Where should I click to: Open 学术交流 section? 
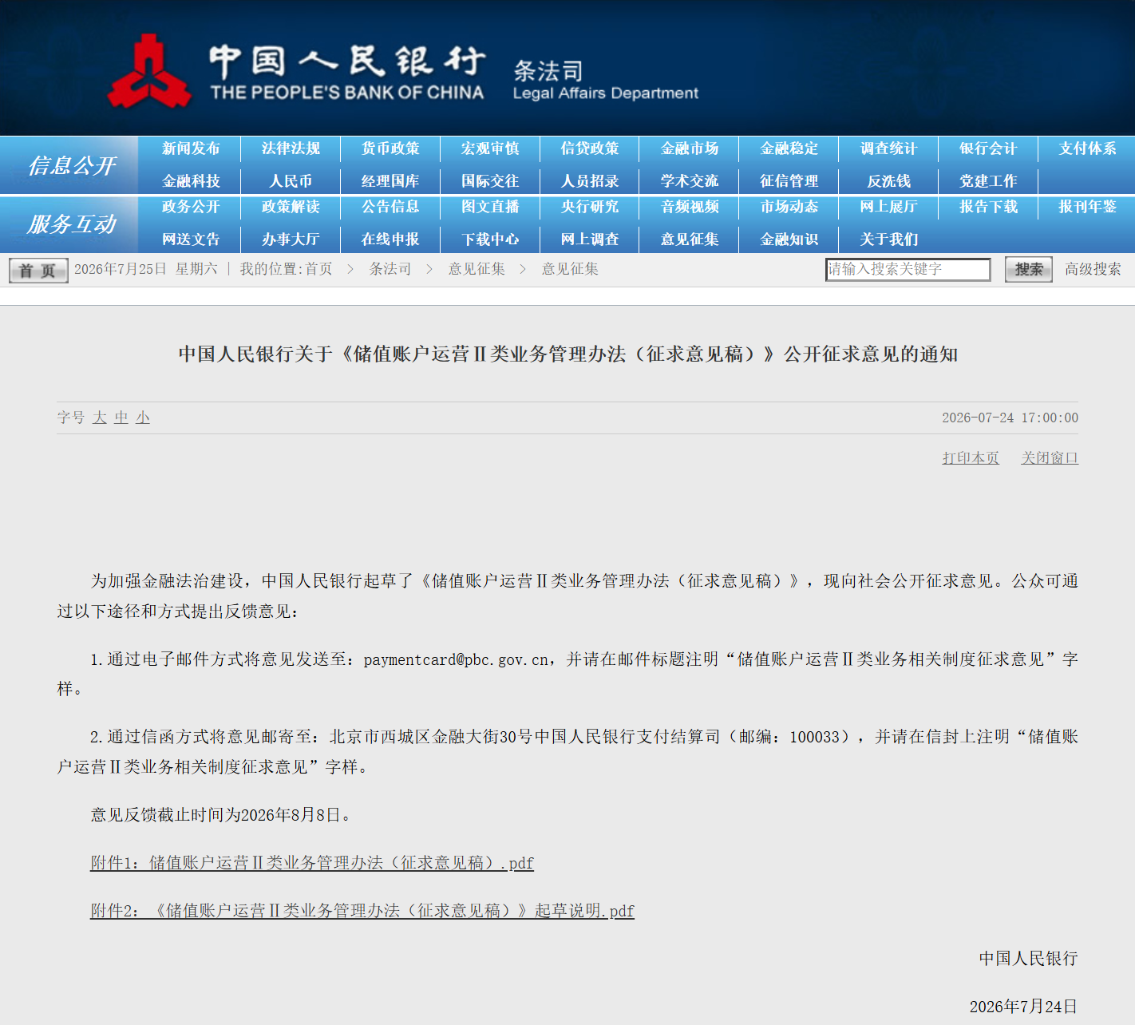pyautogui.click(x=690, y=181)
